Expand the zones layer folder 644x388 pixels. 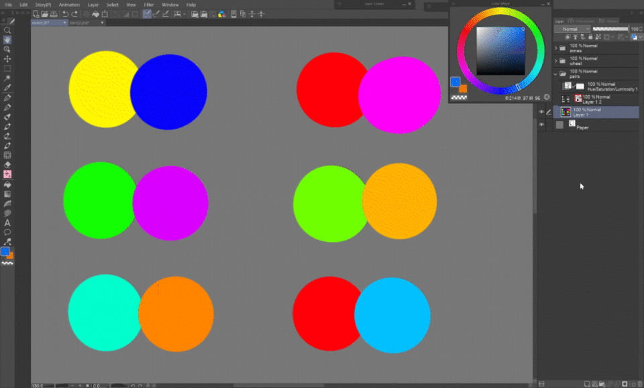555,48
